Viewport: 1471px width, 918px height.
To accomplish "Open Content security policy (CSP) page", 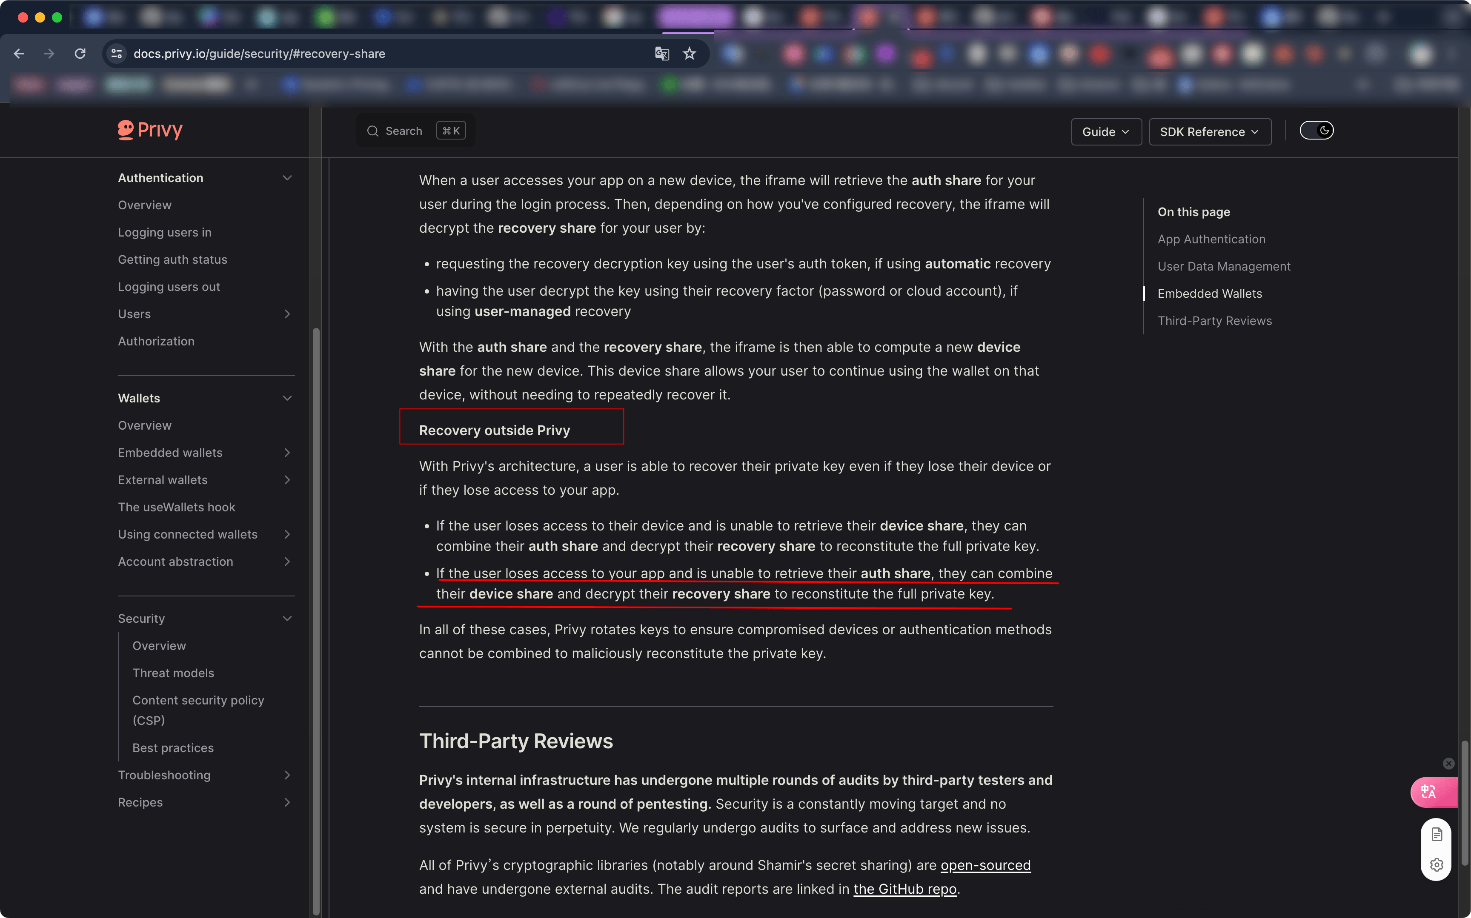I will click(x=198, y=710).
